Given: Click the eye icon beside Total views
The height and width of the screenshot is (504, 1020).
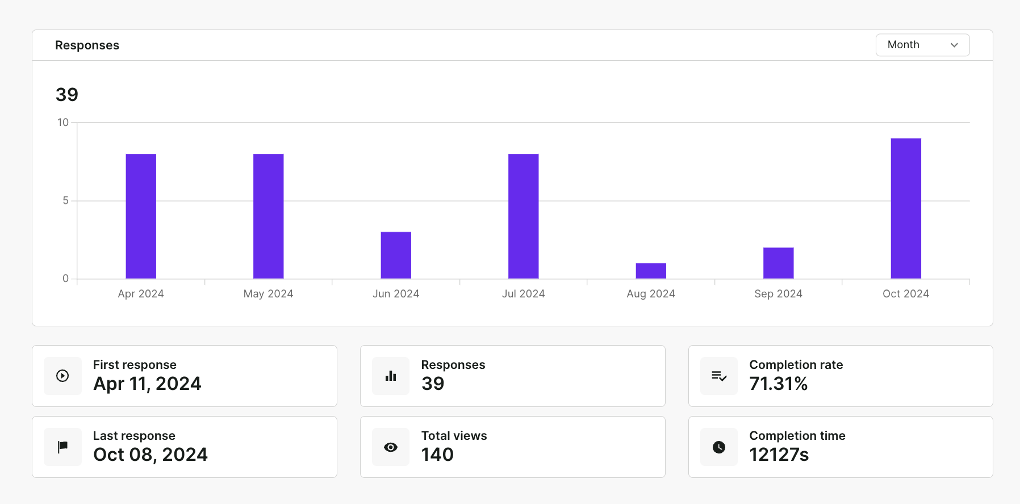Looking at the screenshot, I should [391, 447].
